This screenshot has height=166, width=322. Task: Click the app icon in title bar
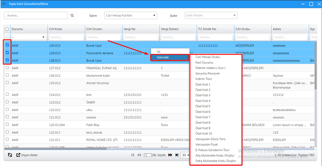coord(4,4)
